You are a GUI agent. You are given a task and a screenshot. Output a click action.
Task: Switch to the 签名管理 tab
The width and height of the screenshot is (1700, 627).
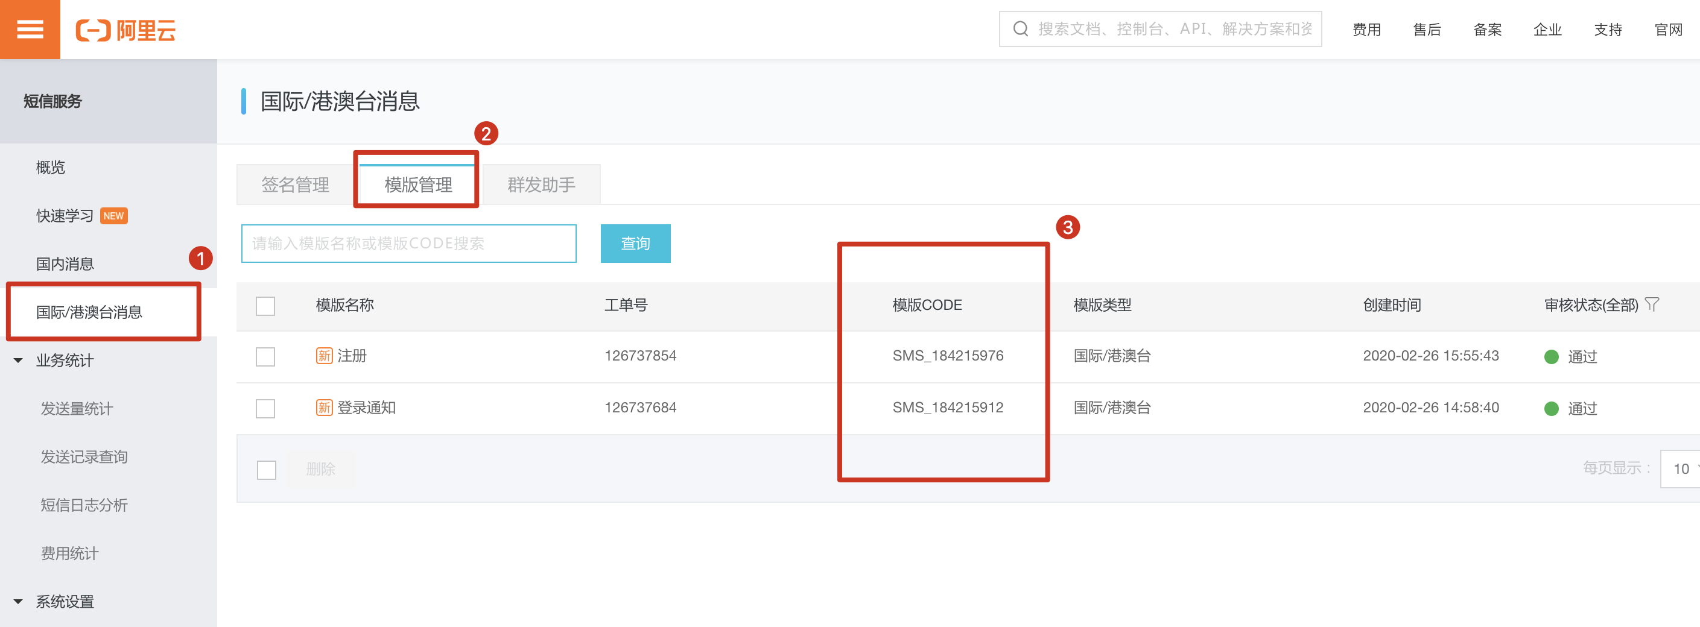pyautogui.click(x=295, y=185)
